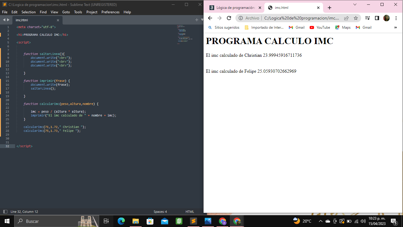
Task: Change syntax via HTML status label
Action: tap(190, 212)
